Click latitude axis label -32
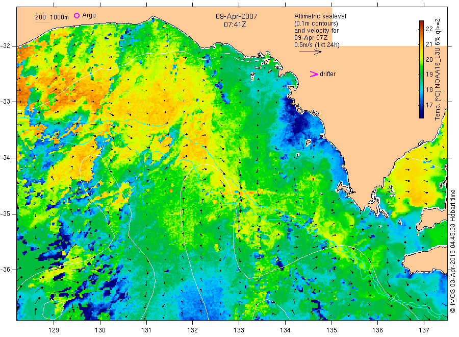This screenshot has width=459, height=337. (6, 46)
